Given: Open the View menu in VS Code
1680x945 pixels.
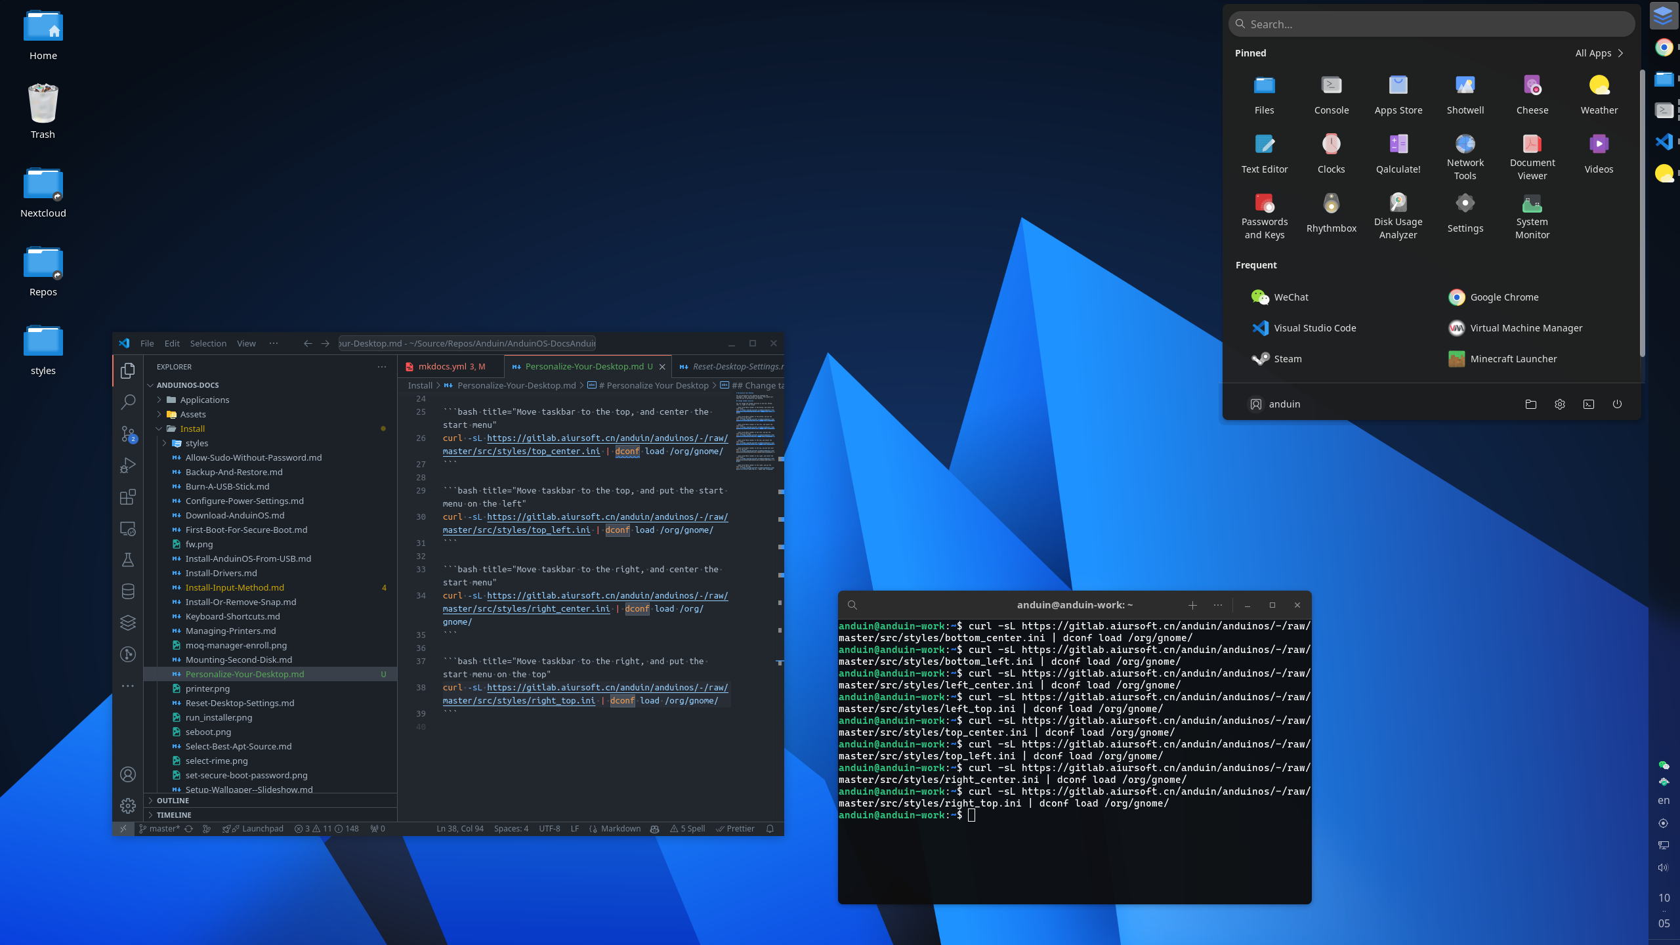Looking at the screenshot, I should (246, 343).
